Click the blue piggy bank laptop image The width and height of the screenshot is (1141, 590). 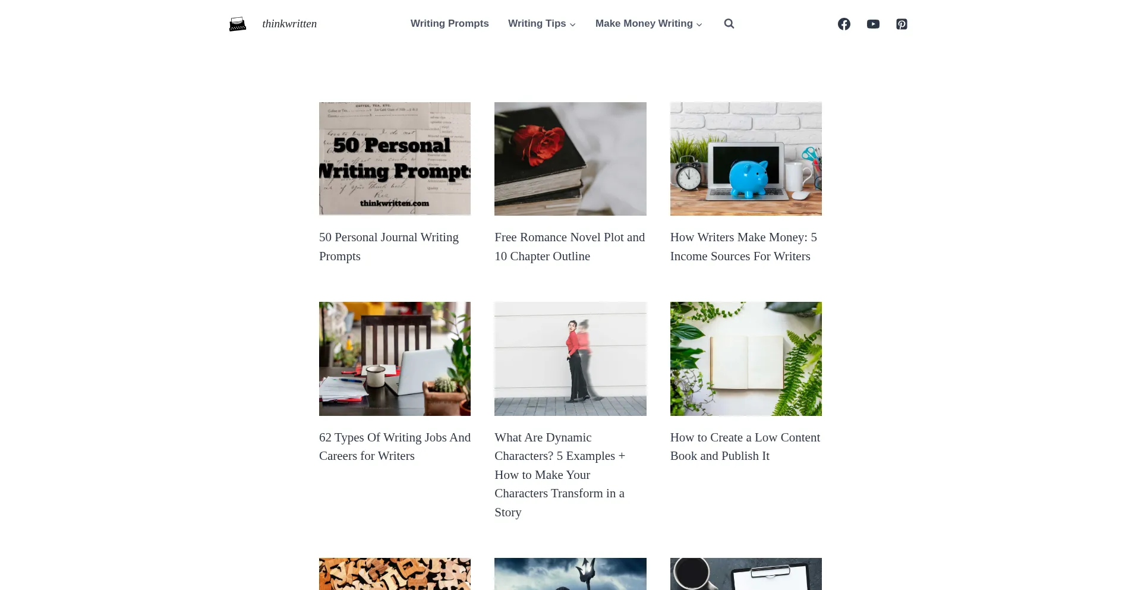(x=746, y=159)
